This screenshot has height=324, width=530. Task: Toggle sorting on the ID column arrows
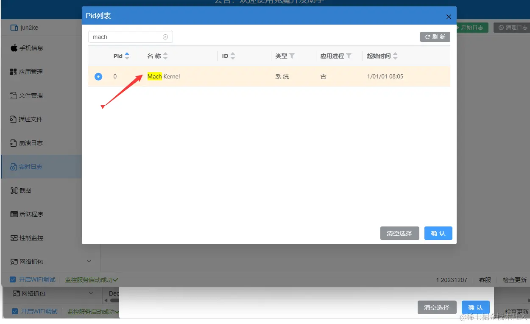(x=232, y=56)
